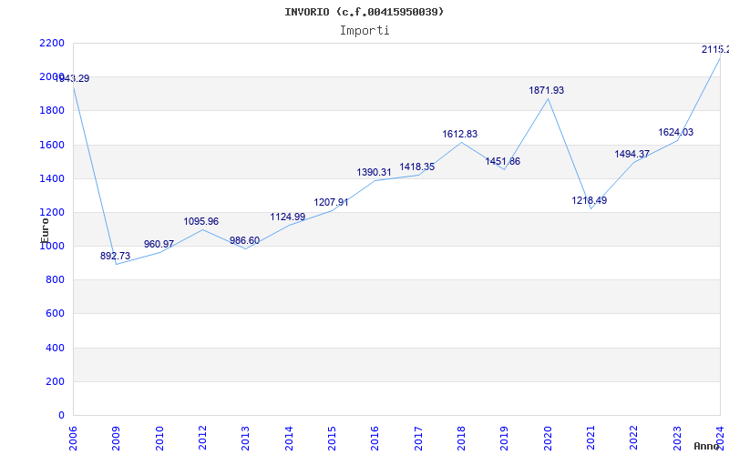Click x-axis year label 2017

[418, 439]
